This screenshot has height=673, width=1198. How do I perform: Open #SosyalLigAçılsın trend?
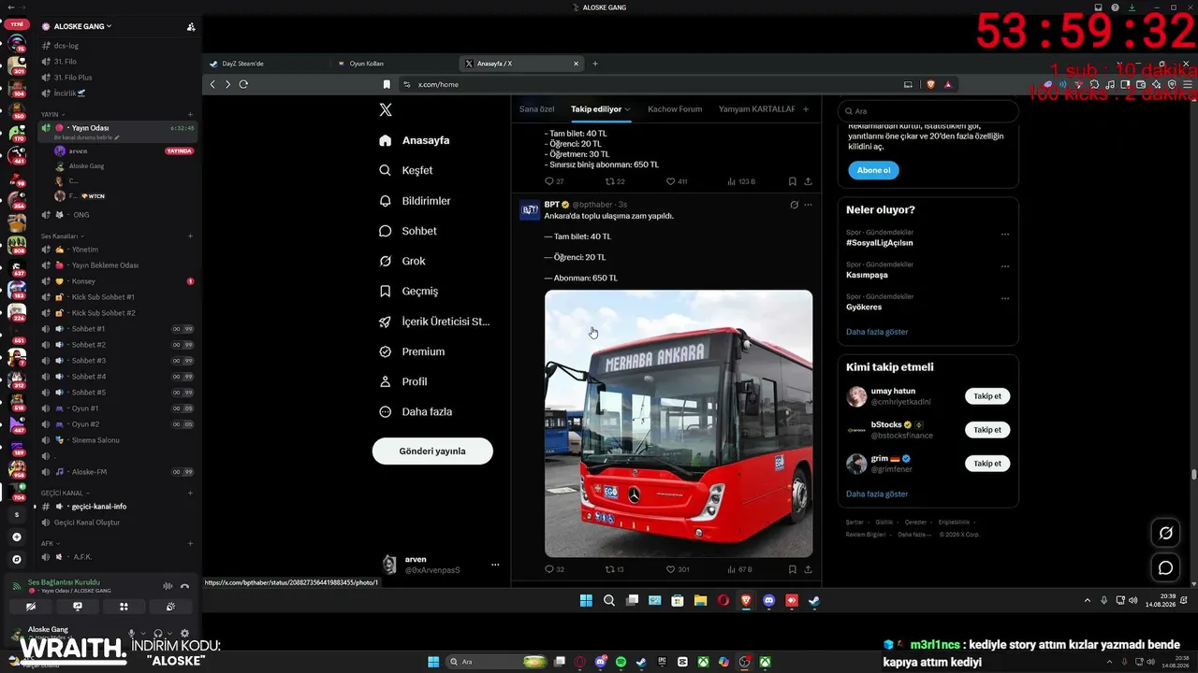click(880, 243)
